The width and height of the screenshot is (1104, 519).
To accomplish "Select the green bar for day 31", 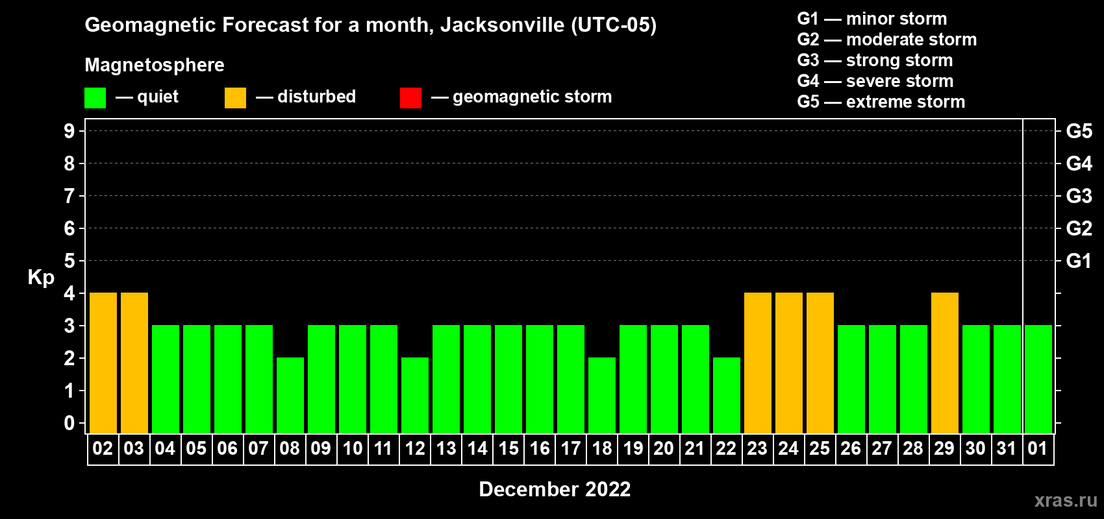I will [1007, 379].
